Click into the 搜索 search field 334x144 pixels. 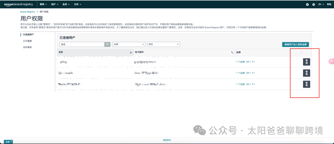point(82,44)
